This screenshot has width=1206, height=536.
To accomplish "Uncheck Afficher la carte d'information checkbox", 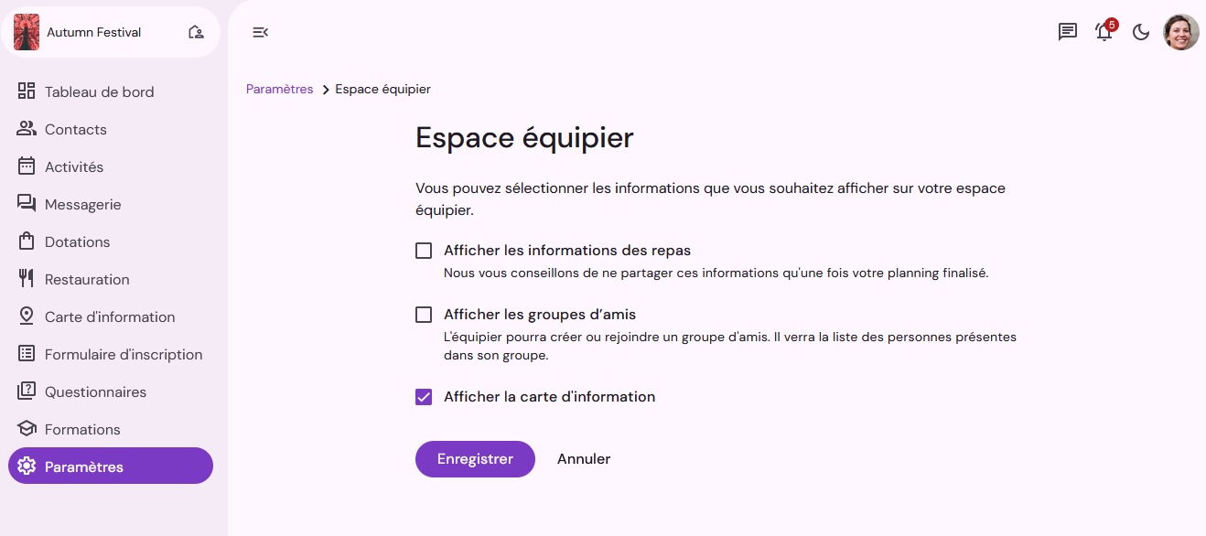I will (x=424, y=397).
